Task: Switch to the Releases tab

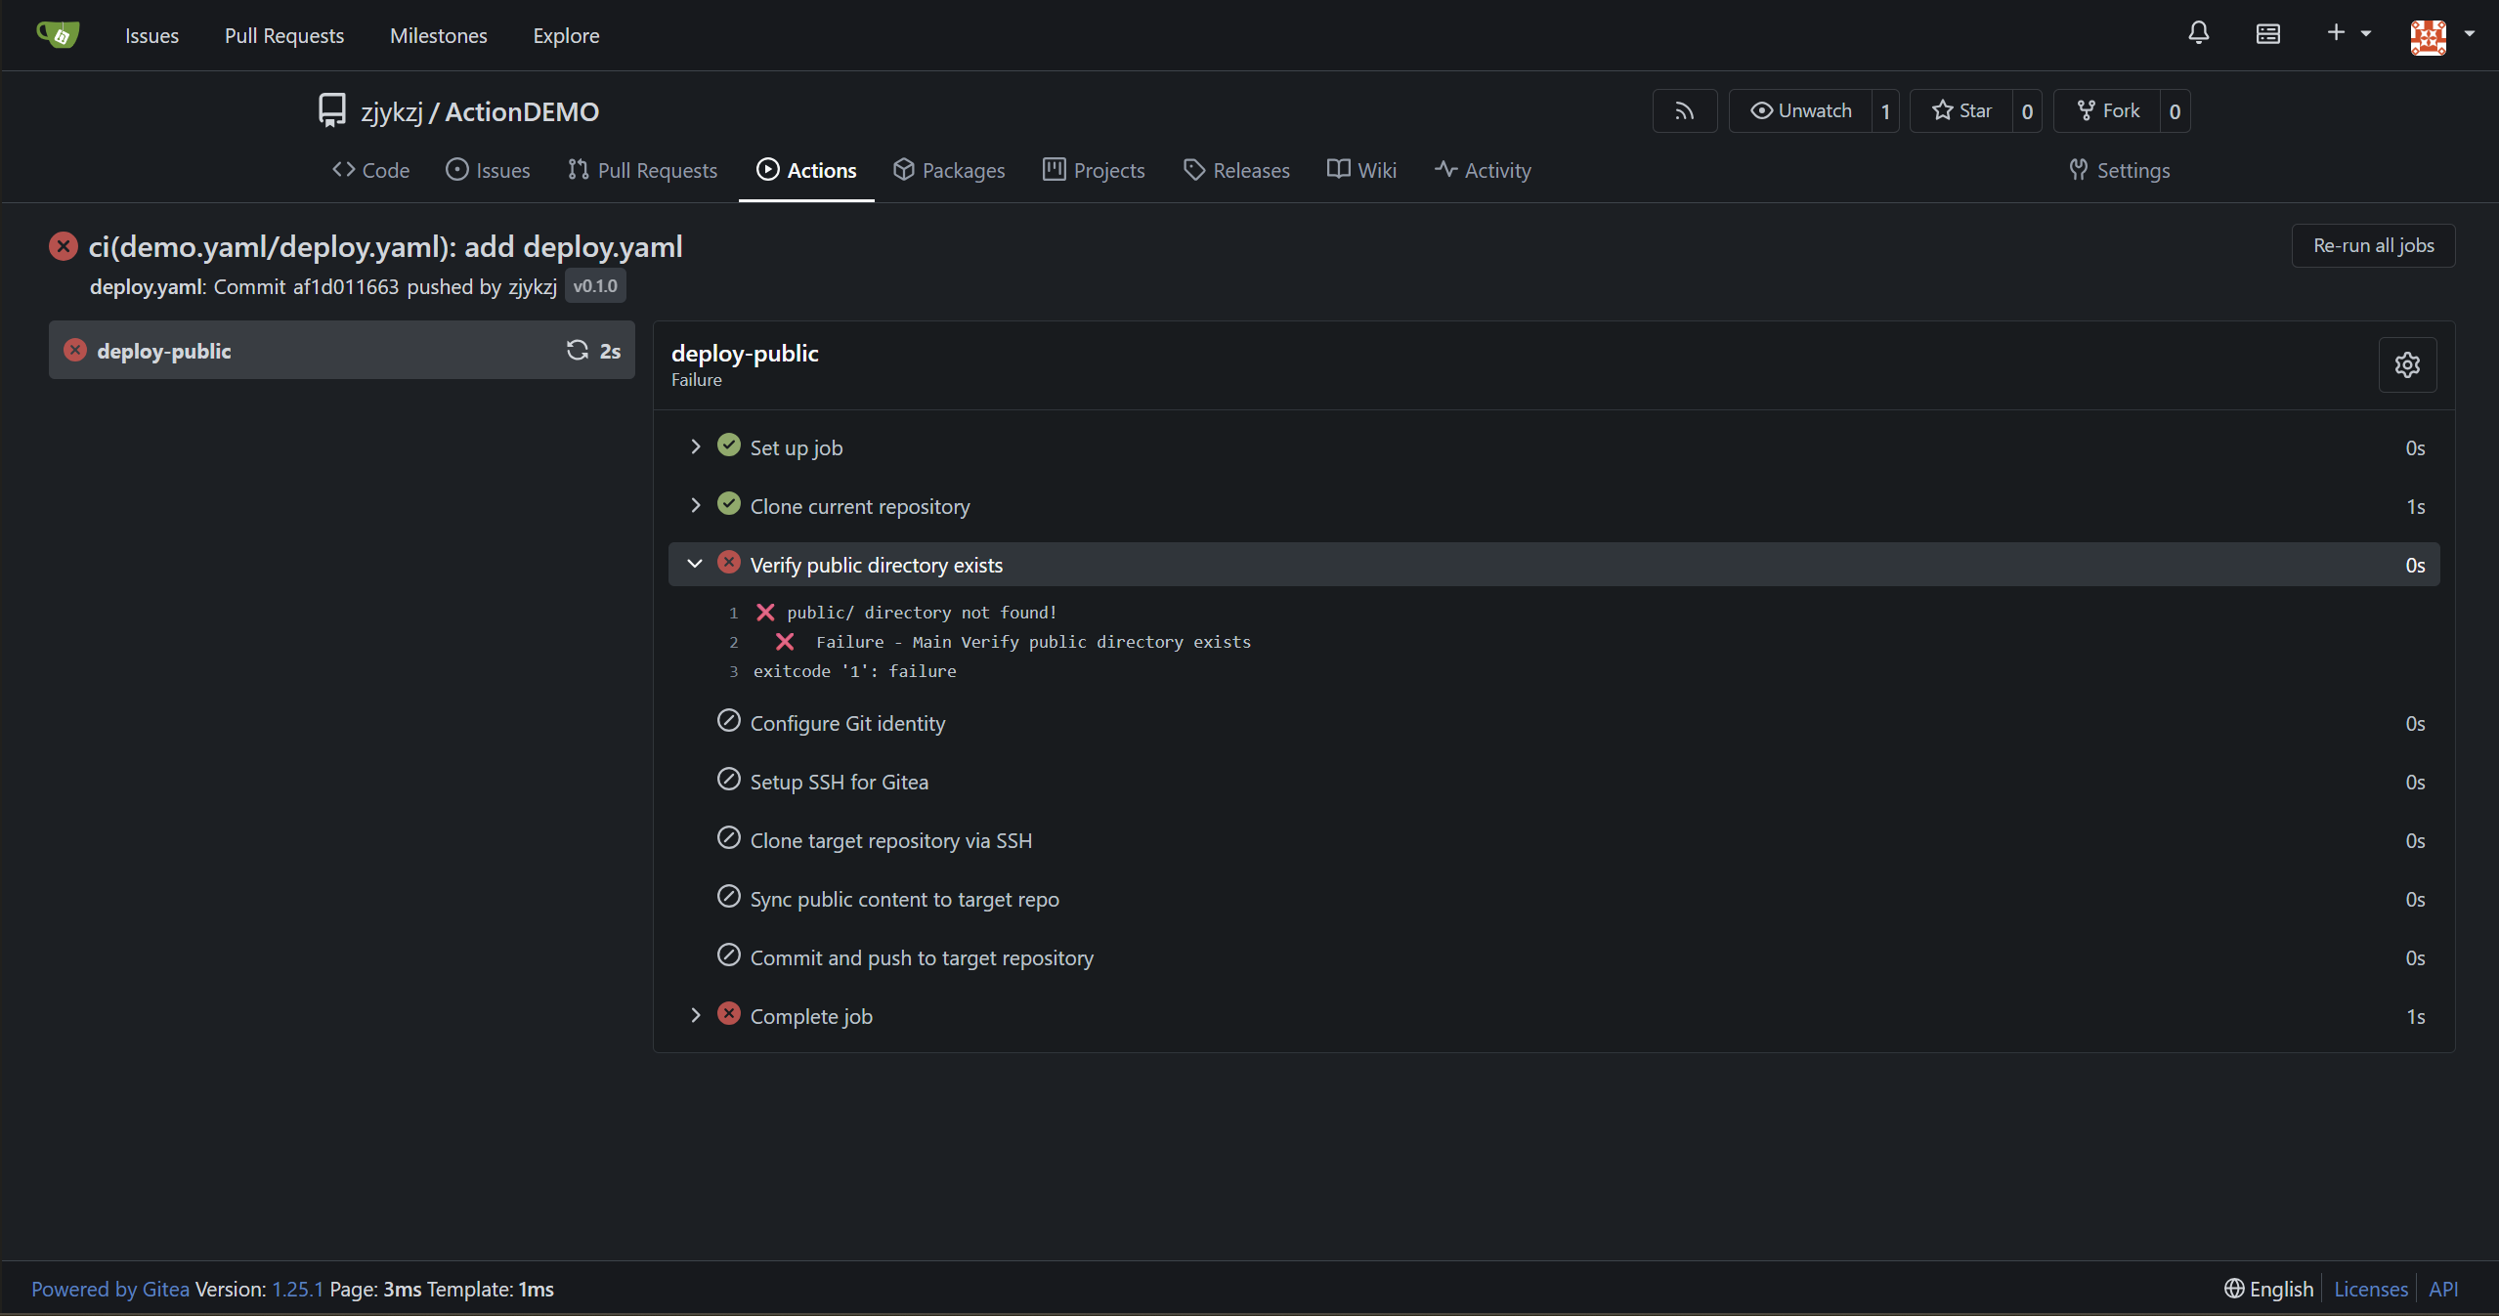Action: tap(1235, 170)
